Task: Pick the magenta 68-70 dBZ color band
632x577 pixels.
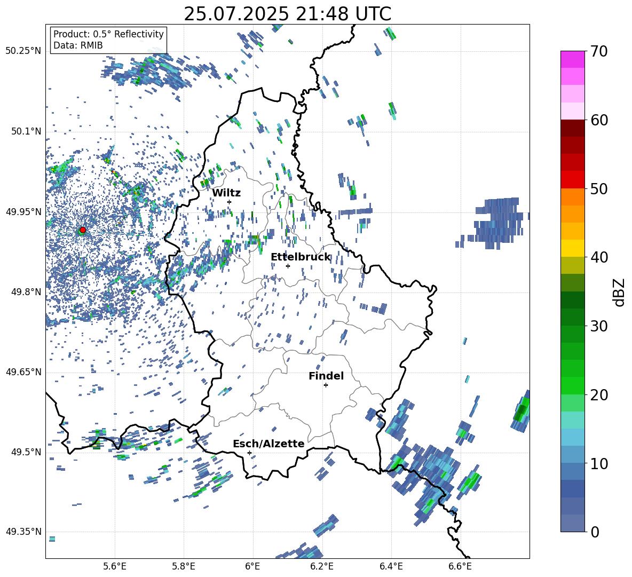Action: [x=572, y=59]
